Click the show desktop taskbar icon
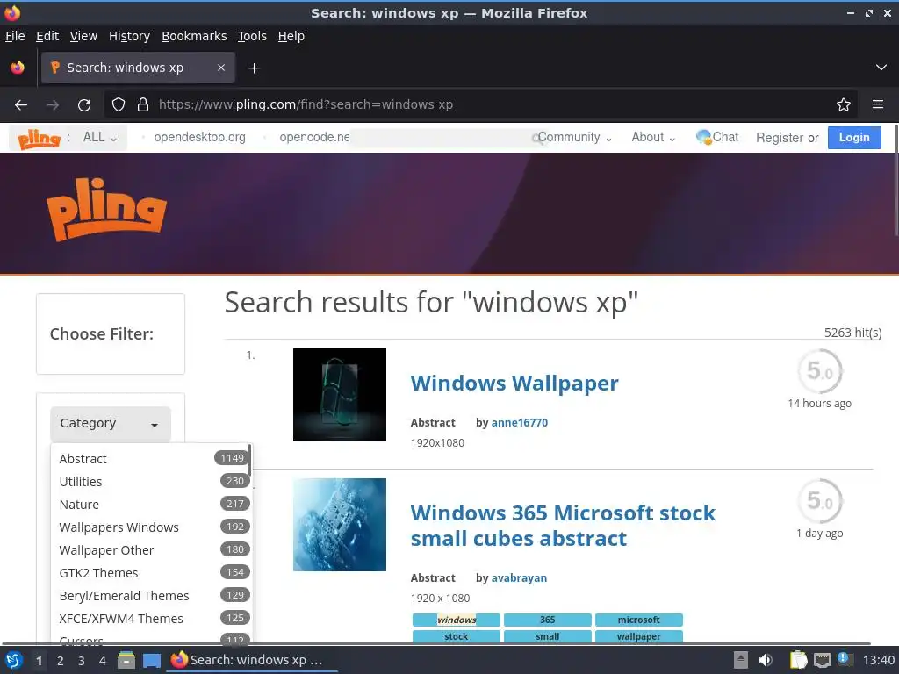Viewport: 899px width, 674px height. click(152, 660)
